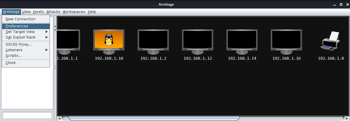Click the 192.168.1.16 host label
Viewport: 350px width, 121px height.
click(x=286, y=58)
